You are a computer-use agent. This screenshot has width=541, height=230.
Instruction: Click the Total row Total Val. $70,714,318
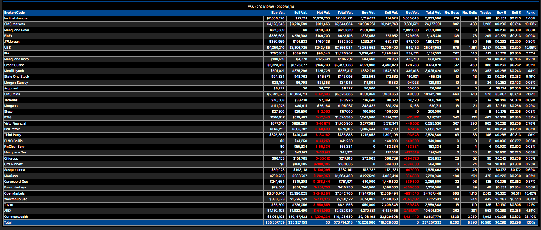343,223
